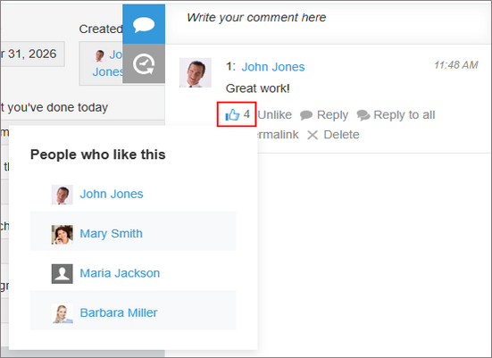Click Reply to all link

point(404,115)
